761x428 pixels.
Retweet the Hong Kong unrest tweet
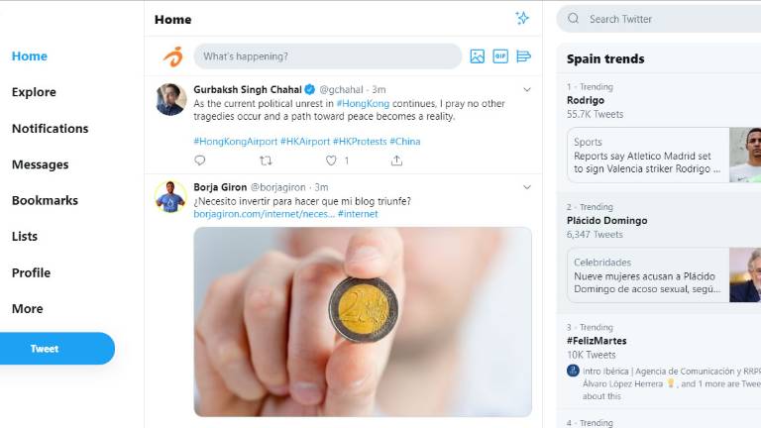tap(266, 160)
